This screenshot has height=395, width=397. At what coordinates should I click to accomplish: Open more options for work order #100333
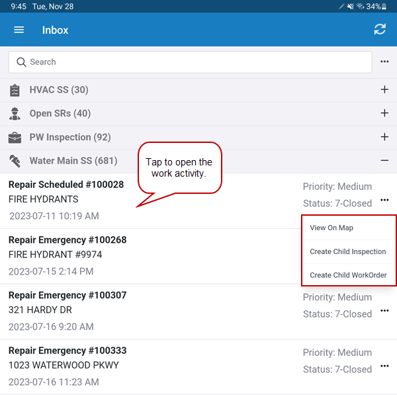[384, 367]
